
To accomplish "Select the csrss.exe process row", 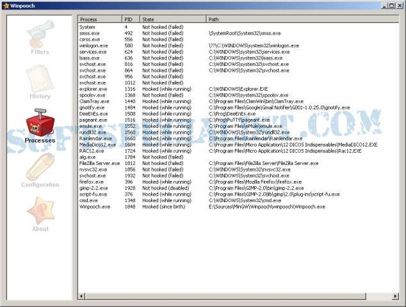I will [238, 39].
